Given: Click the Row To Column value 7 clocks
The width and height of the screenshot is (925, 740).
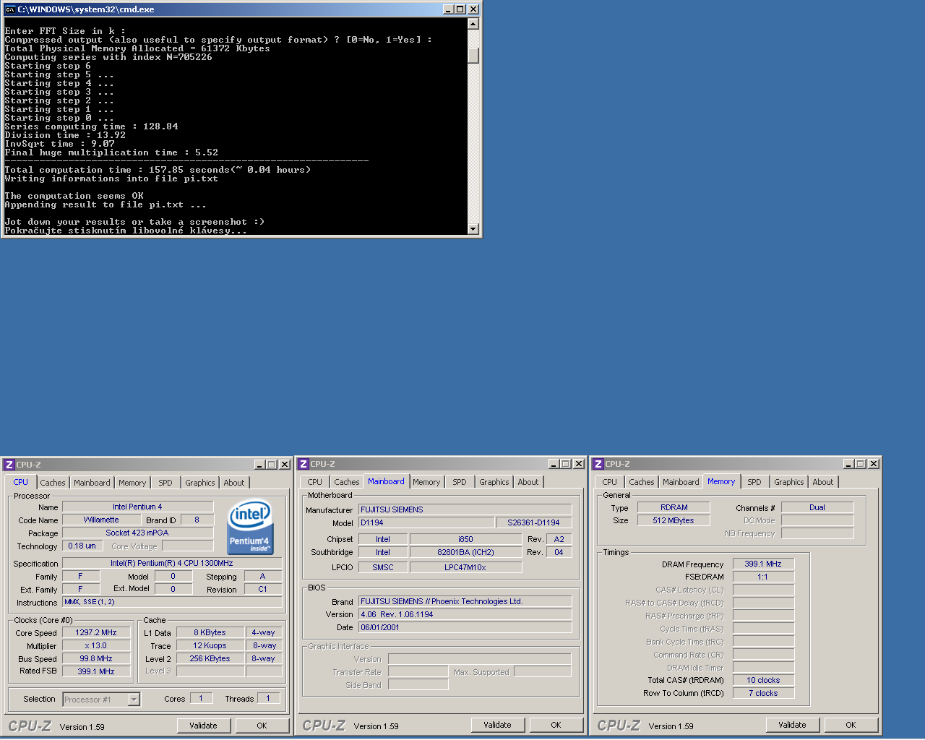Looking at the screenshot, I should (763, 693).
